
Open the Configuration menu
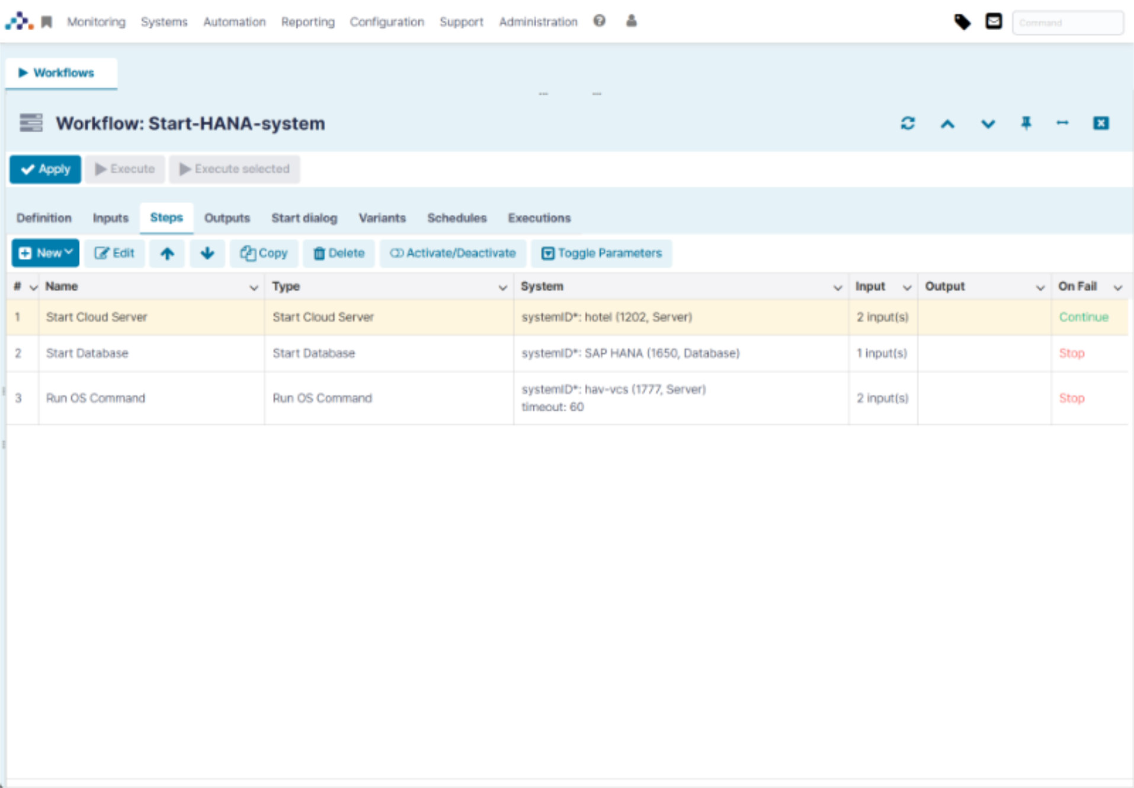[387, 22]
